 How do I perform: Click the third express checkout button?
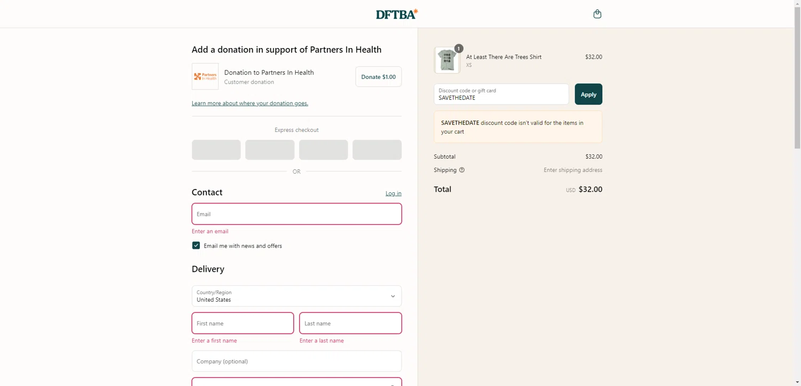coord(324,150)
